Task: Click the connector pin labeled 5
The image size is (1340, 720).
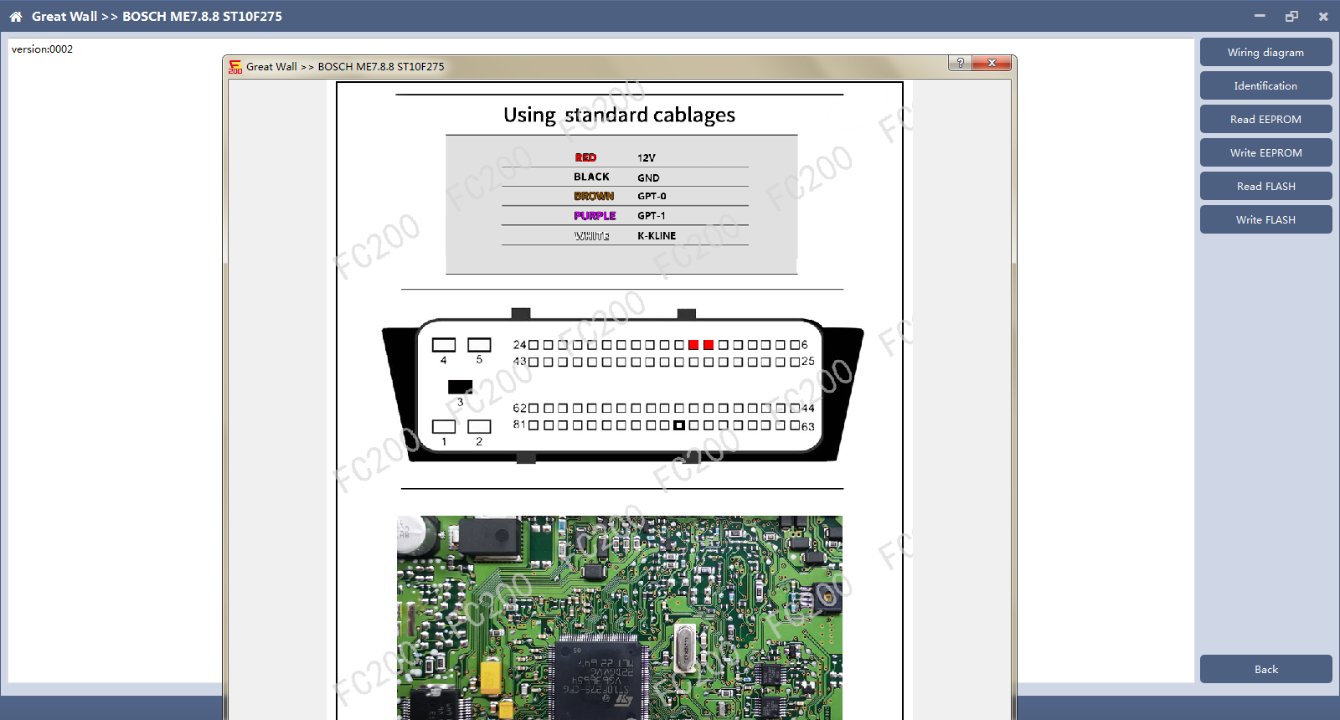Action: (479, 345)
